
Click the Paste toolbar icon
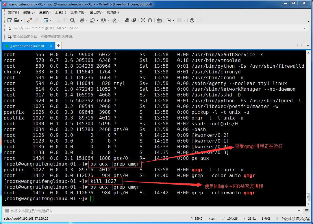(x=66, y=20)
